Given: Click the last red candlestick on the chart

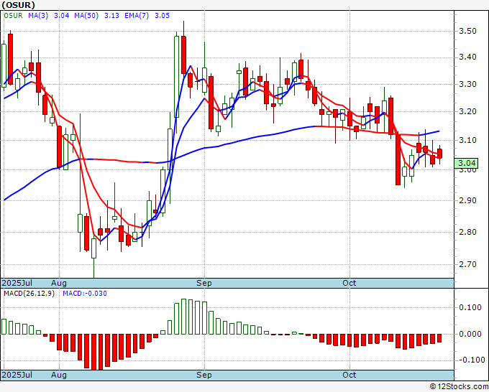Looking at the screenshot, I should [x=439, y=154].
